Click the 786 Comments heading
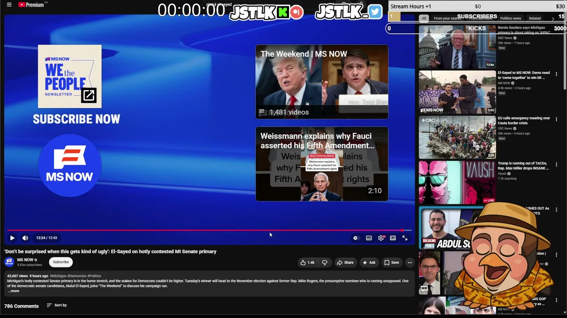This screenshot has width=567, height=318. coord(21,306)
